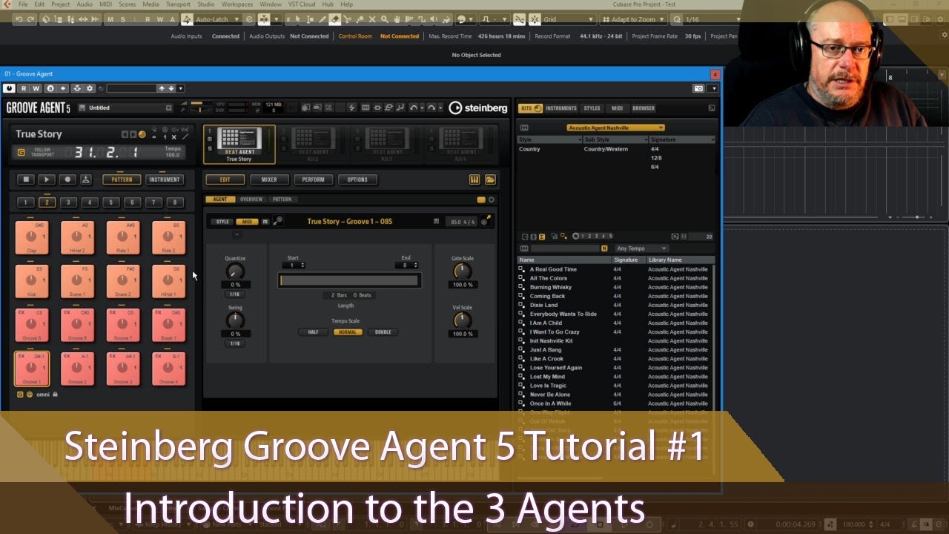949x534 pixels.
Task: Click the Kick pad
Action: (x=32, y=281)
